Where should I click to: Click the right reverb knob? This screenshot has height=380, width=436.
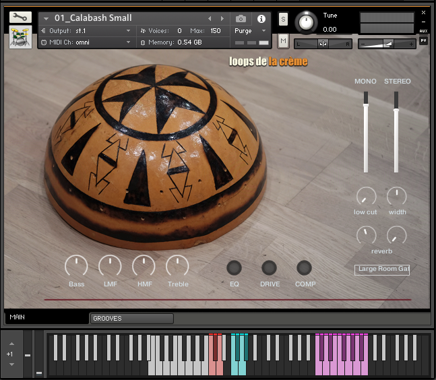pos(397,236)
